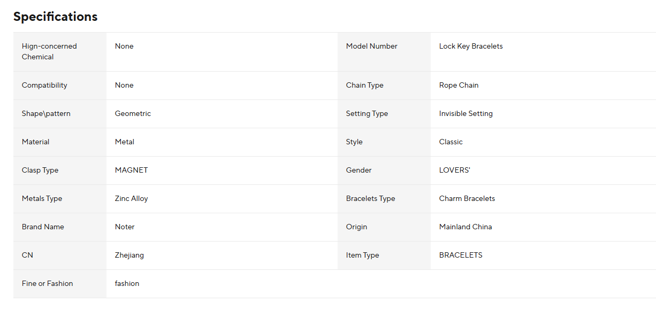Click the Specifications heading
Image resolution: width=656 pixels, height=310 pixels.
56,17
